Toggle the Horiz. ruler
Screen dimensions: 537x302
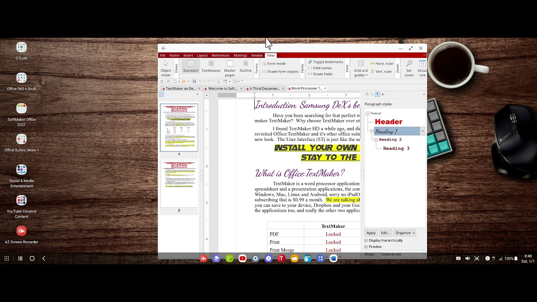382,64
